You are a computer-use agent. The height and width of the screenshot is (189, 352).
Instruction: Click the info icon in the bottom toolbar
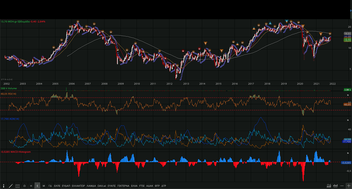pos(3,186)
